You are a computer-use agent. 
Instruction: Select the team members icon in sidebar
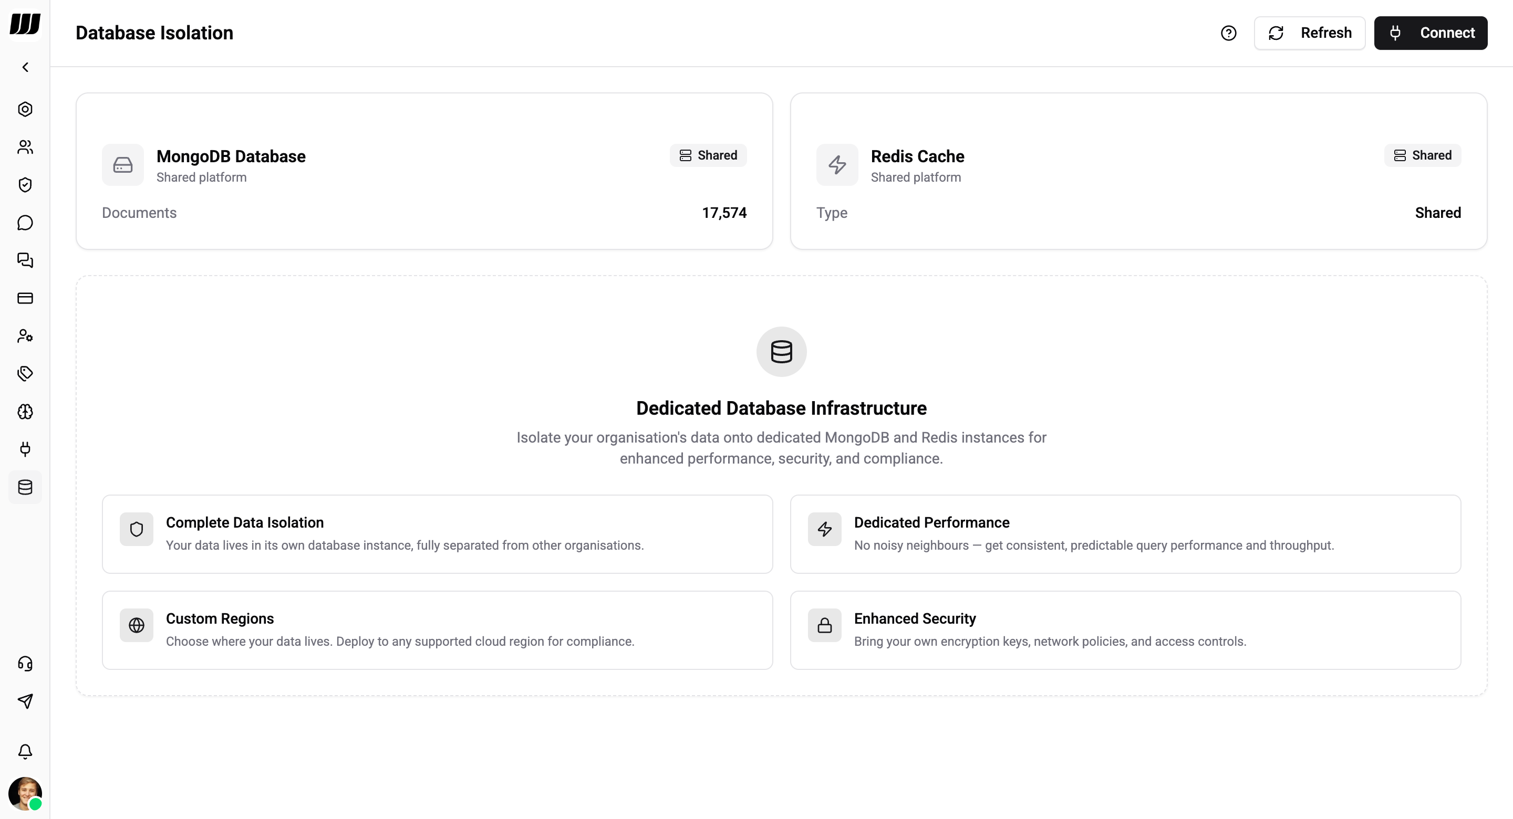pyautogui.click(x=25, y=147)
